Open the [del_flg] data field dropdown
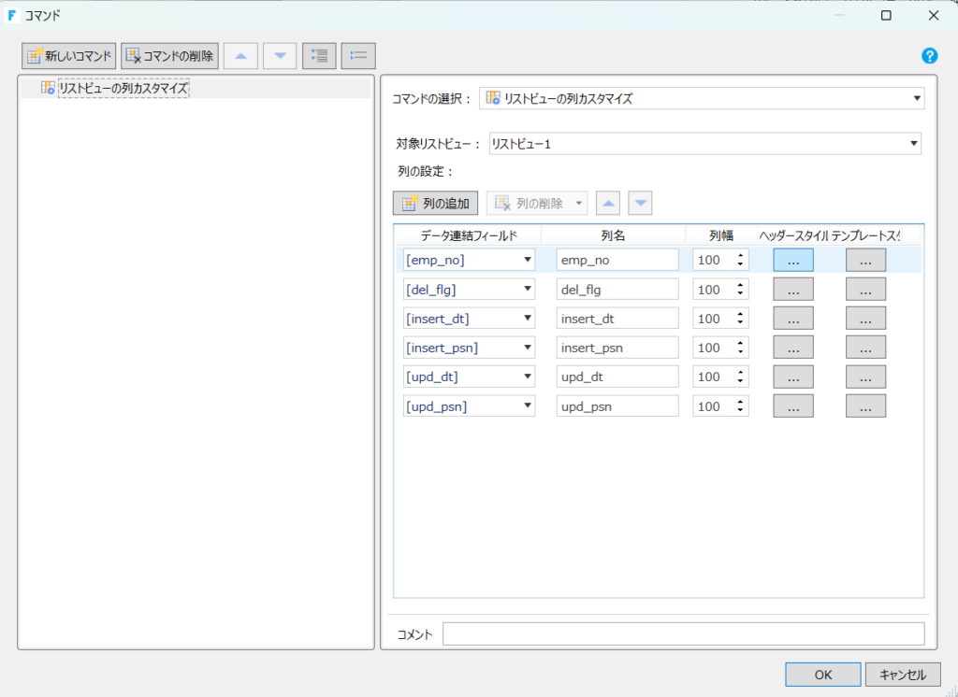The height and width of the screenshot is (697, 958). 528,290
